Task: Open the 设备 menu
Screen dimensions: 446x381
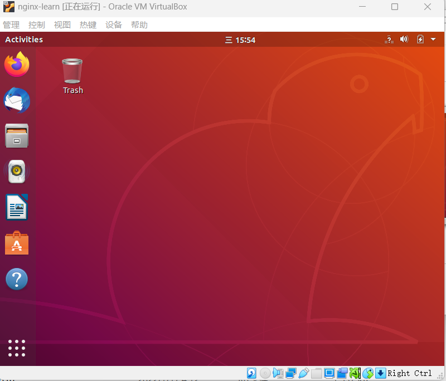Action: coord(114,25)
